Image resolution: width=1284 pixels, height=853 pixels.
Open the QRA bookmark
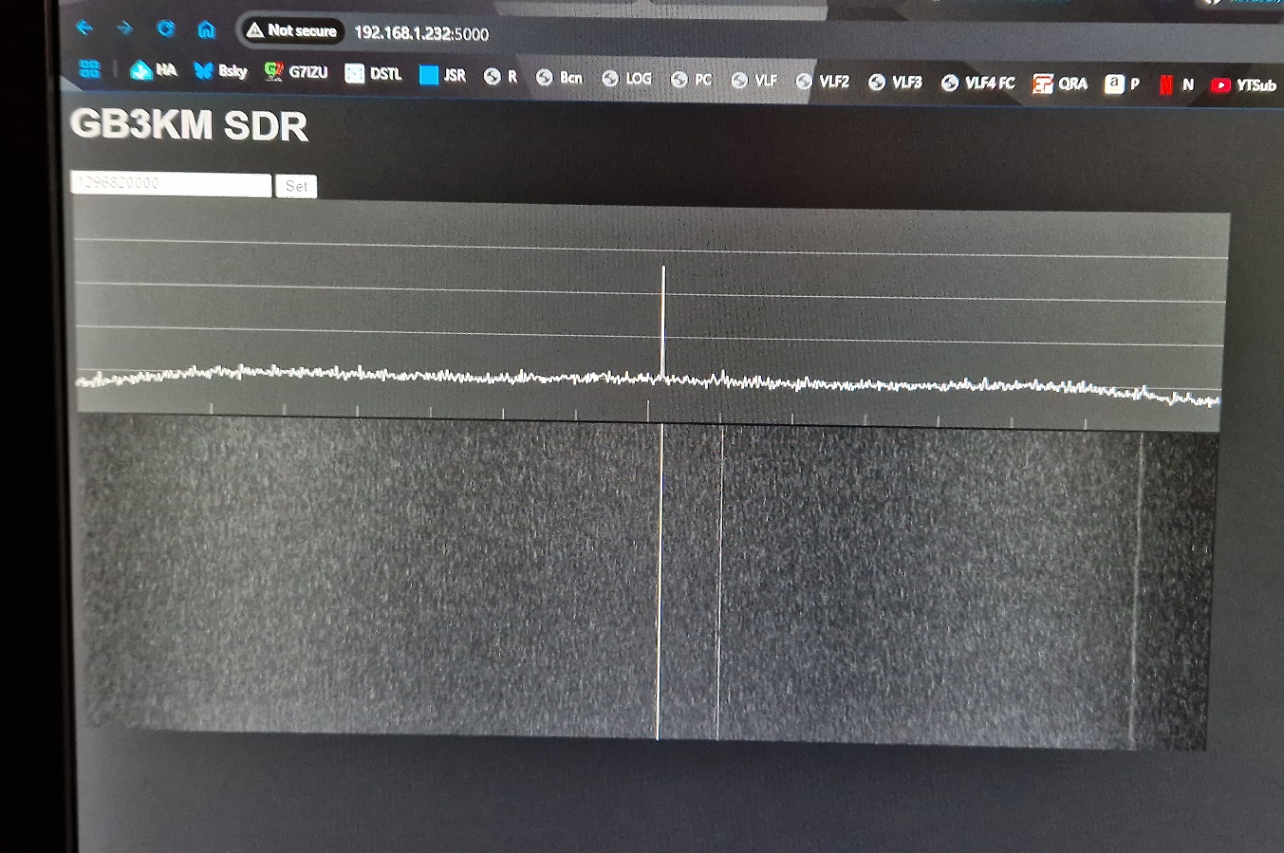pos(1060,83)
